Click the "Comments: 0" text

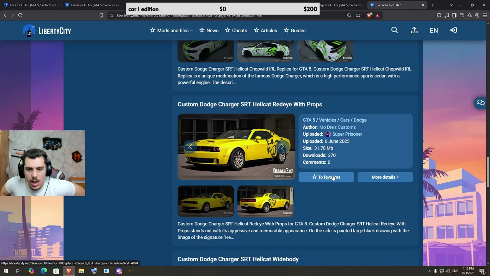tap(317, 163)
